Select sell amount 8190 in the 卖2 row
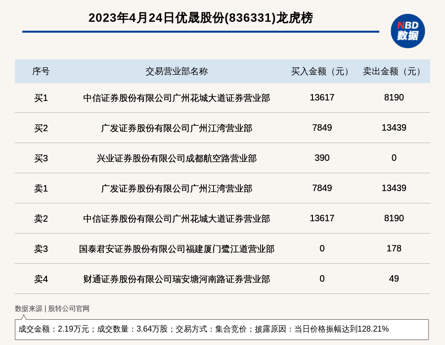 point(394,218)
